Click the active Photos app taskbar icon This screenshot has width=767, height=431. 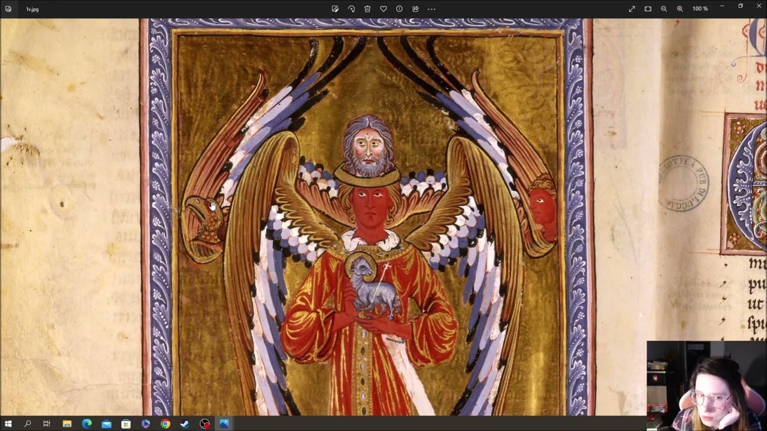pyautogui.click(x=224, y=424)
